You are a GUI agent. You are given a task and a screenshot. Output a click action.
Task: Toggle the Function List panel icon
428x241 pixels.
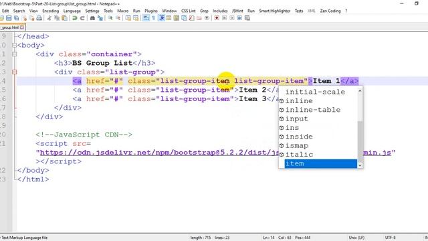[192, 18]
